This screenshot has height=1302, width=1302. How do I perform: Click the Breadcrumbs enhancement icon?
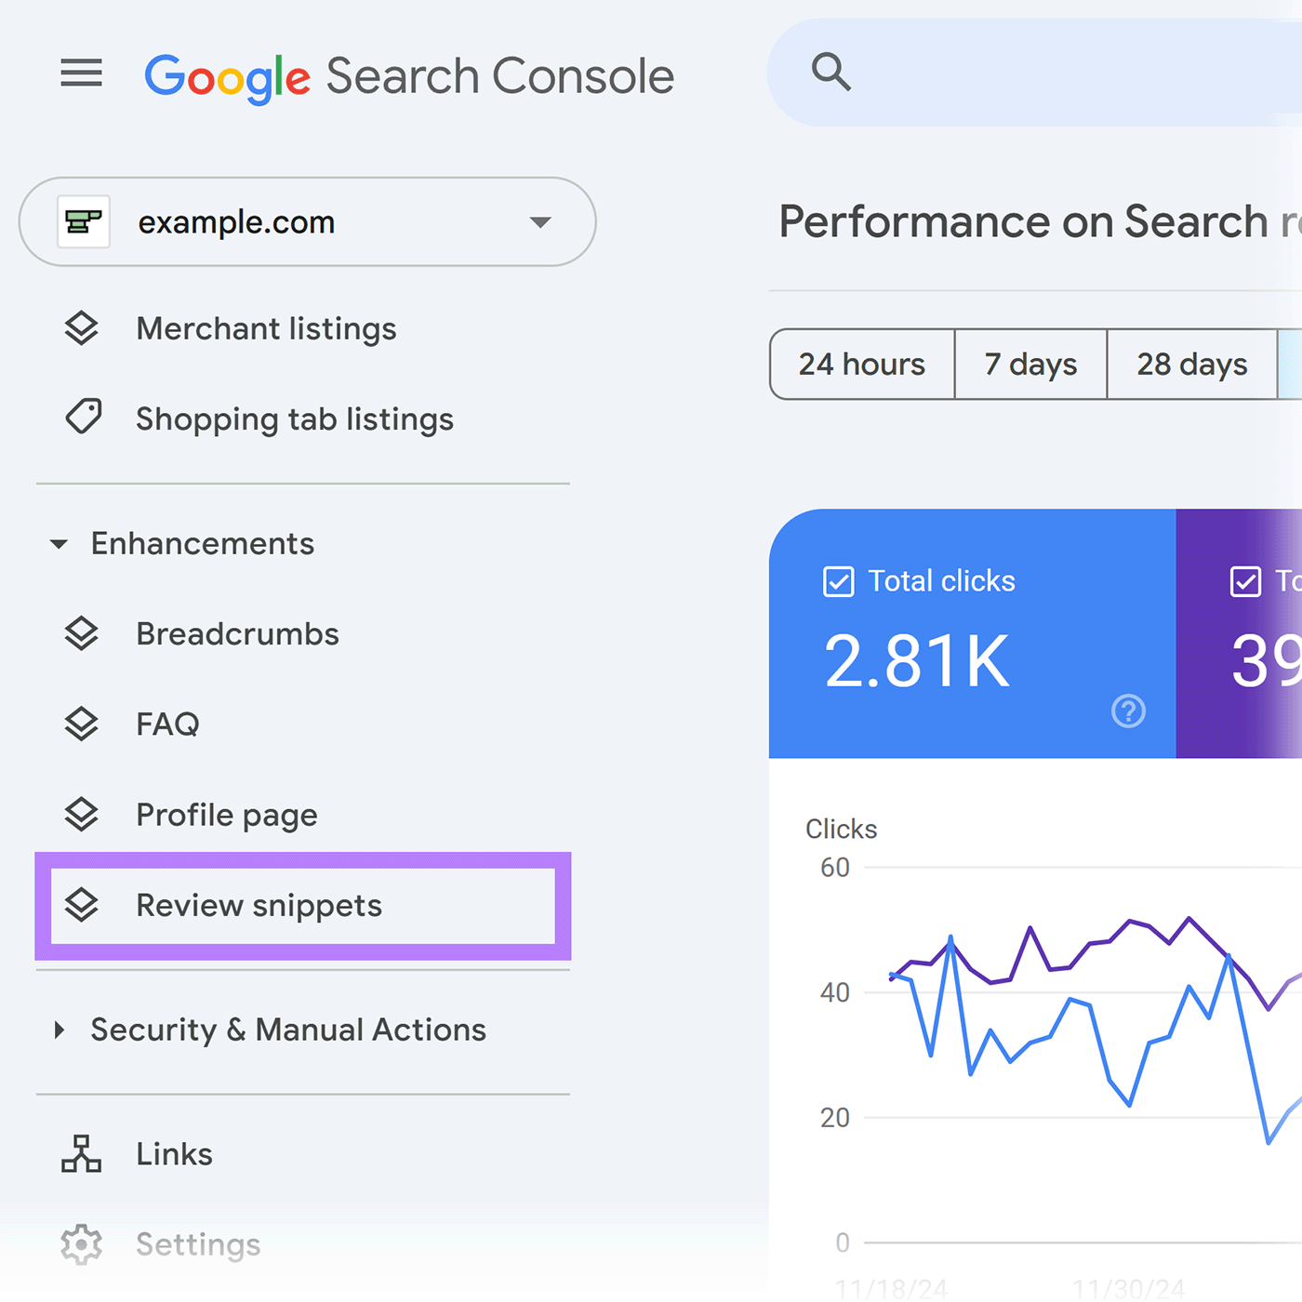coord(82,633)
